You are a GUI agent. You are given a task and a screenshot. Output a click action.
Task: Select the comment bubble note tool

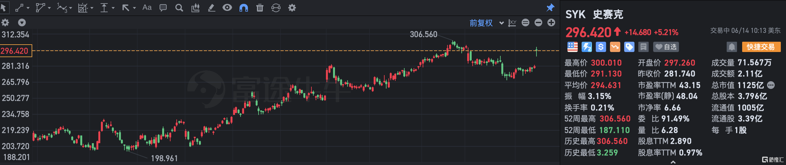pos(163,8)
